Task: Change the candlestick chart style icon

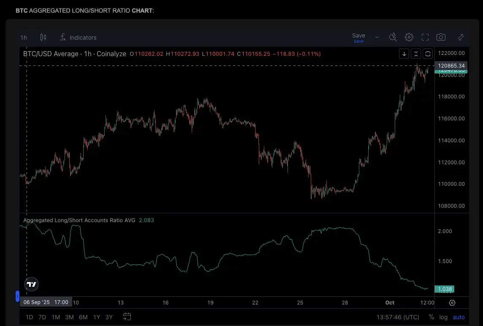Action: (43, 37)
